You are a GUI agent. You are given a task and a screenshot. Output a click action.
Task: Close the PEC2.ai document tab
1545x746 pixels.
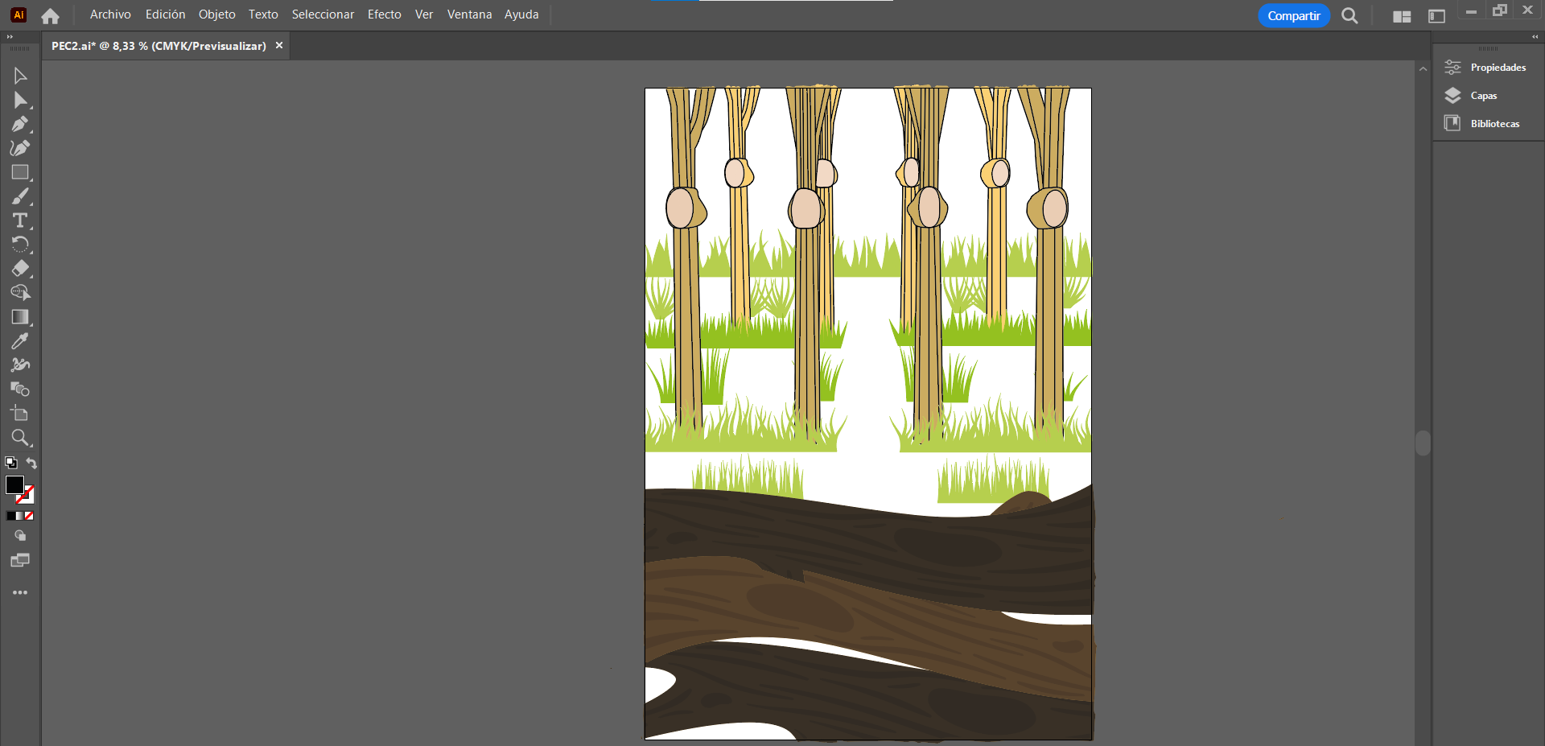coord(279,46)
